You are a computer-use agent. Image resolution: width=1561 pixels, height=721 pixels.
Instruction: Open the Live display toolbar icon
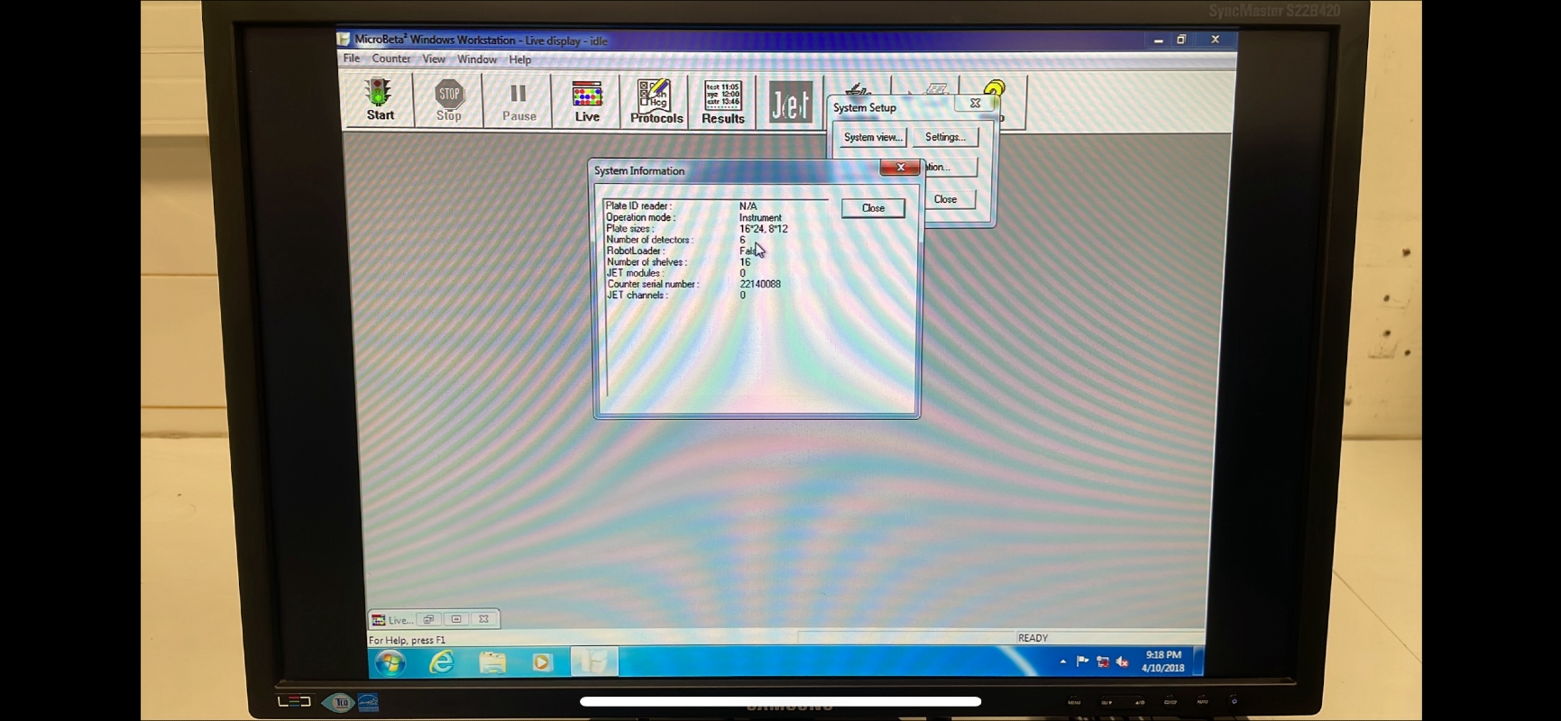[x=587, y=101]
